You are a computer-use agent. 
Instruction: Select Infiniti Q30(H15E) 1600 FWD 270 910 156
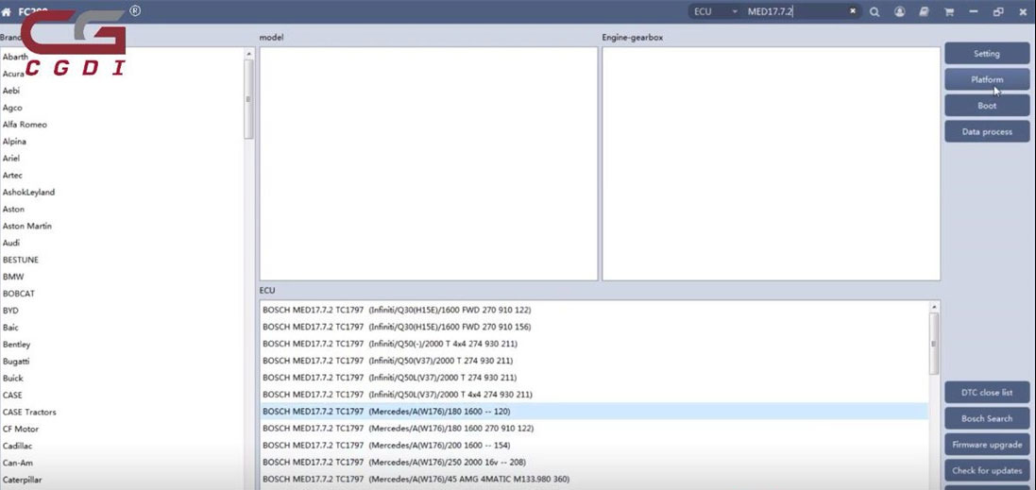[x=594, y=327]
